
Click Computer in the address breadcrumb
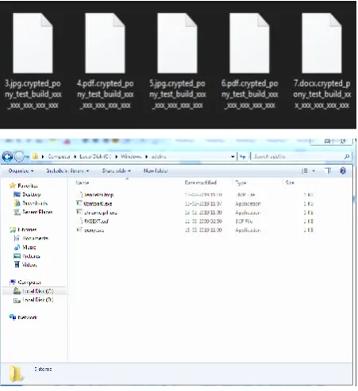[x=59, y=157]
